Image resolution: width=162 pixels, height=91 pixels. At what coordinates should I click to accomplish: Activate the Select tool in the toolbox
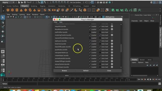(x=3, y=17)
